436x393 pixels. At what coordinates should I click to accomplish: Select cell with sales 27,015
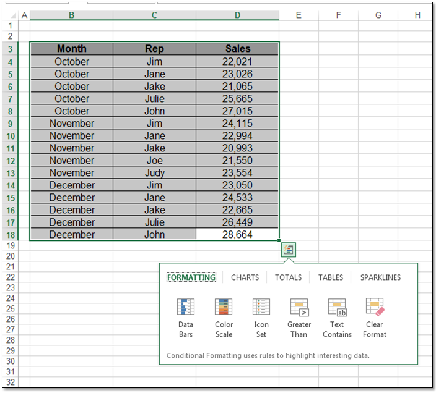(237, 111)
